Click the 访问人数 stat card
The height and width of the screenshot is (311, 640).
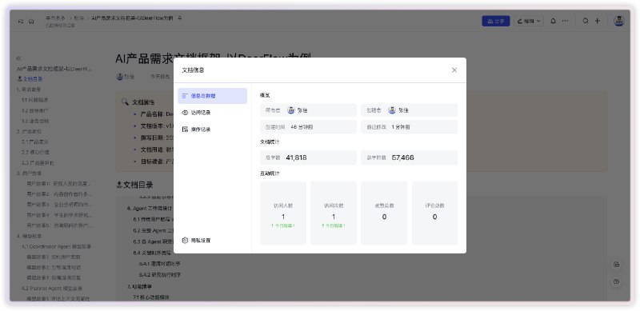[x=283, y=213]
